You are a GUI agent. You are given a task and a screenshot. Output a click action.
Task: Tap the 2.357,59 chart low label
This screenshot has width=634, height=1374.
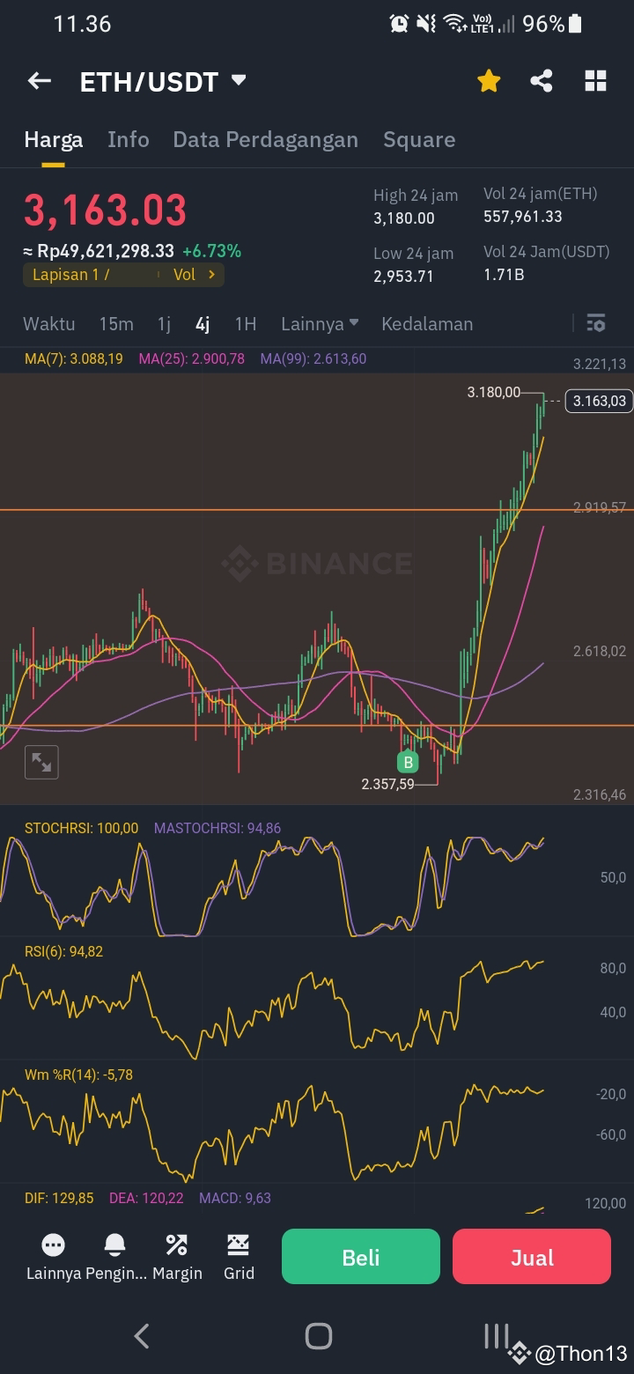click(387, 783)
